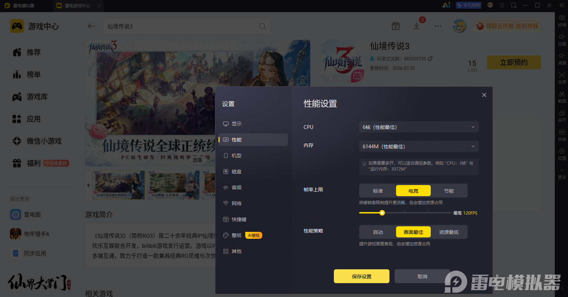Click 取消 in the settings dialog
This screenshot has width=568, height=297.
422,276
